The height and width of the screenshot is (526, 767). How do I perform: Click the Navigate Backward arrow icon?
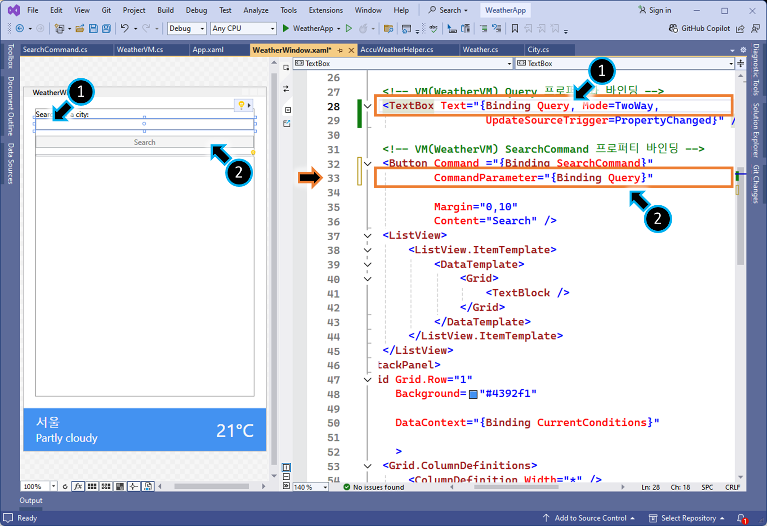coord(20,28)
